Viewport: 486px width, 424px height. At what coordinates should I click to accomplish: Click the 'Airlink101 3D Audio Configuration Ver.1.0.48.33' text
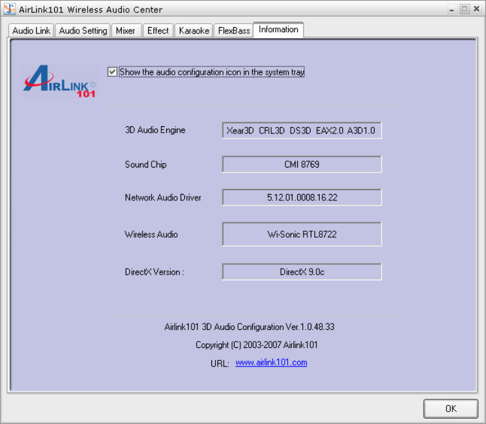249,327
